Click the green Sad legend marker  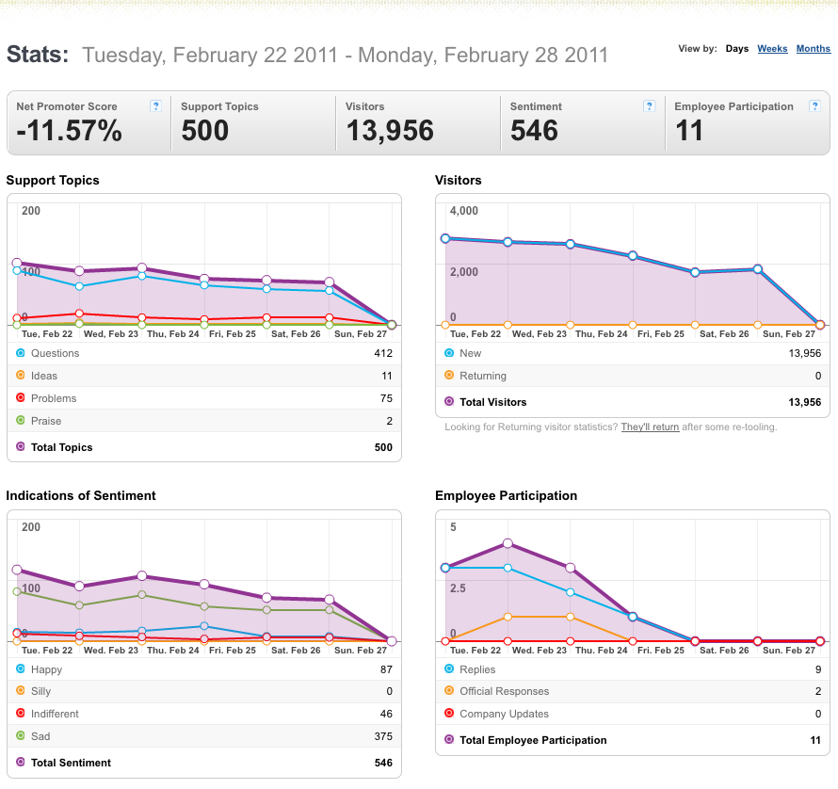tap(21, 735)
